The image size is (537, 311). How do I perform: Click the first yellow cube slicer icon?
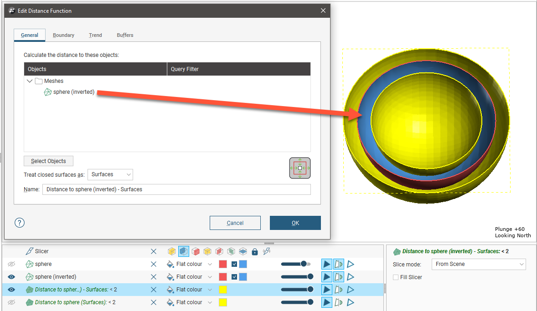click(172, 251)
